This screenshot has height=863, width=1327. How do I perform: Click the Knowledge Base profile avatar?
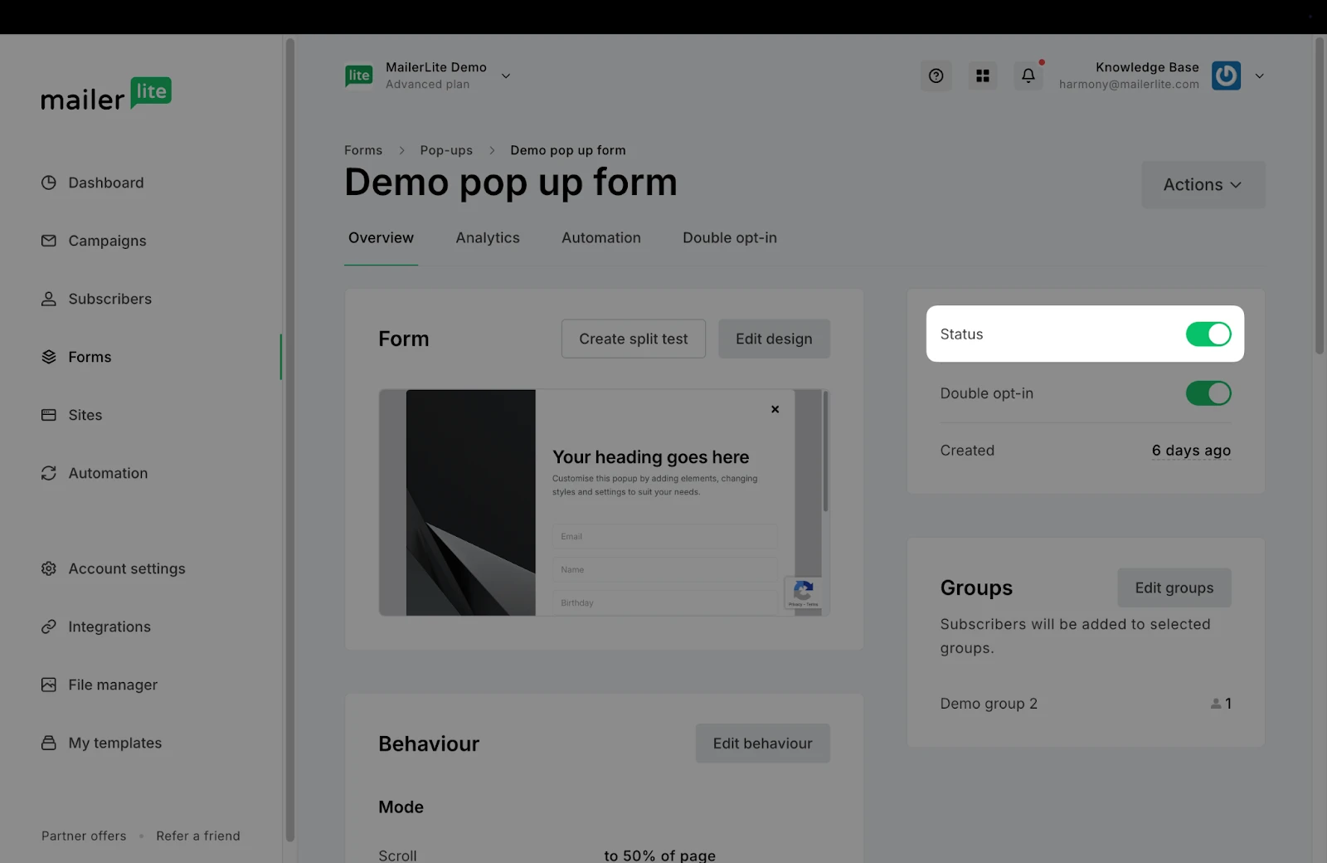1226,76
